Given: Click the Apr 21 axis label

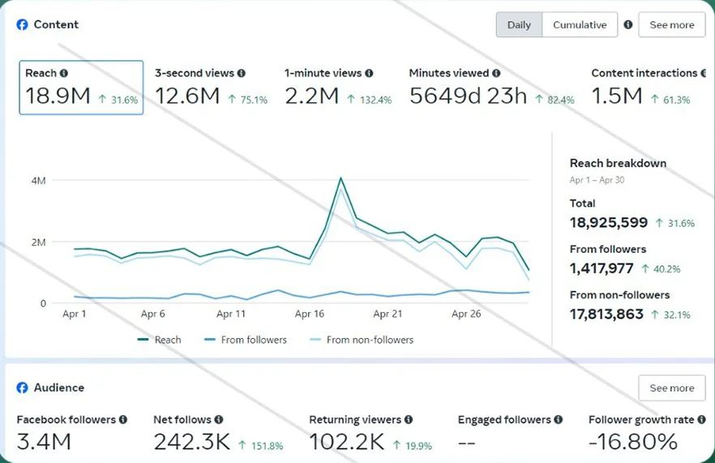Looking at the screenshot, I should pyautogui.click(x=387, y=314).
